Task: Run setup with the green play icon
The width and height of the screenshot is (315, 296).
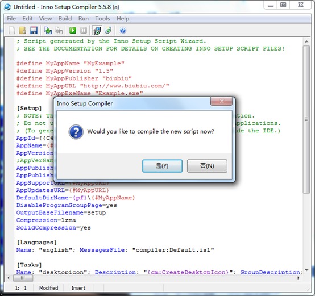Action: point(73,30)
